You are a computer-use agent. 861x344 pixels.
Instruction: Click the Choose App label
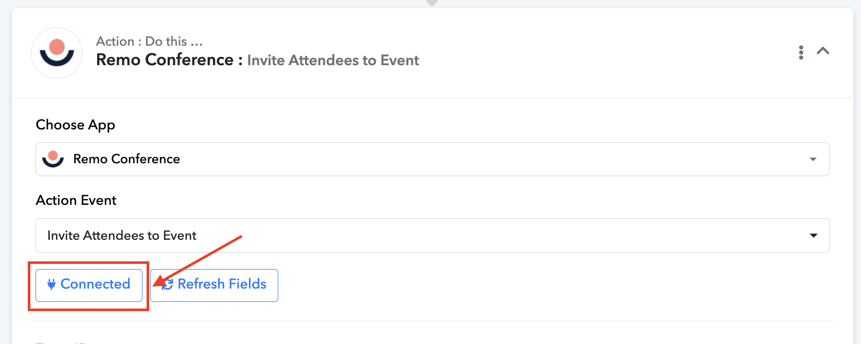click(x=76, y=125)
